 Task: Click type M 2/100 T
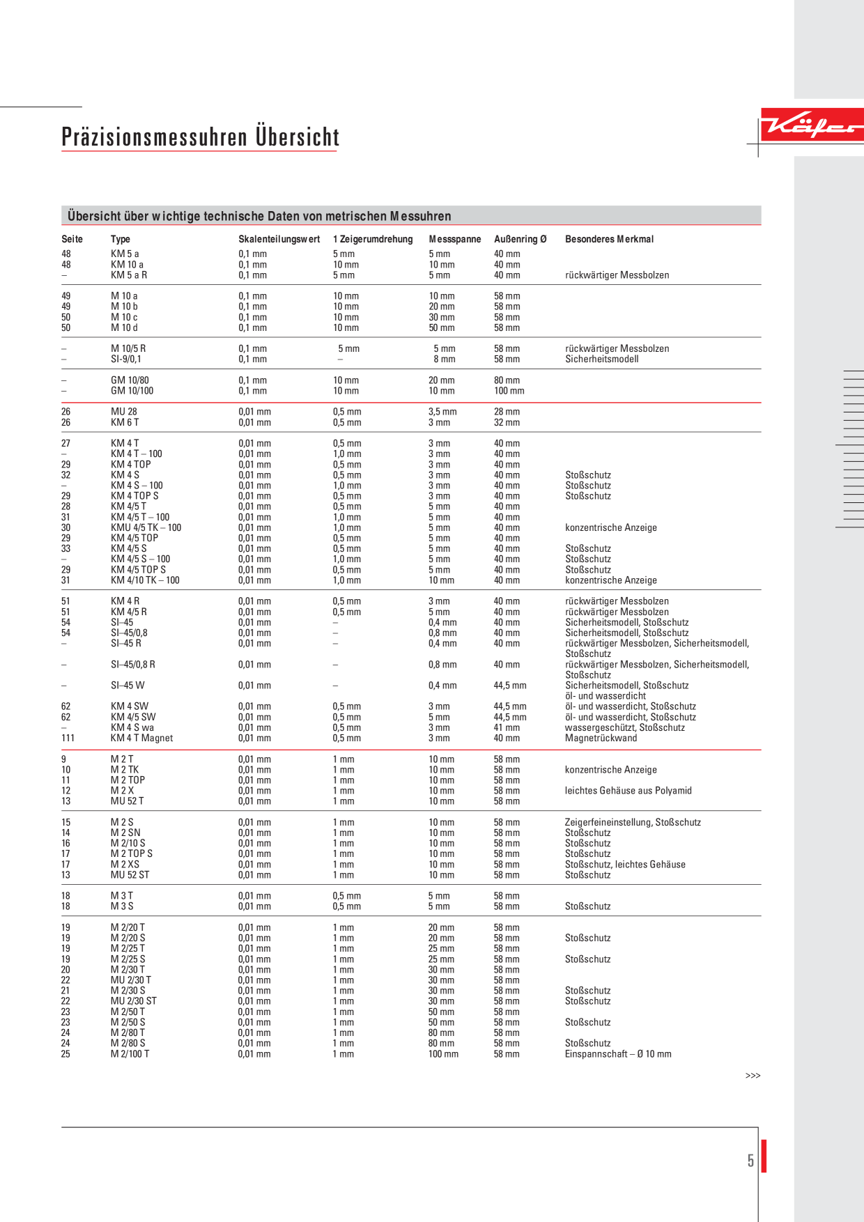click(x=130, y=1054)
